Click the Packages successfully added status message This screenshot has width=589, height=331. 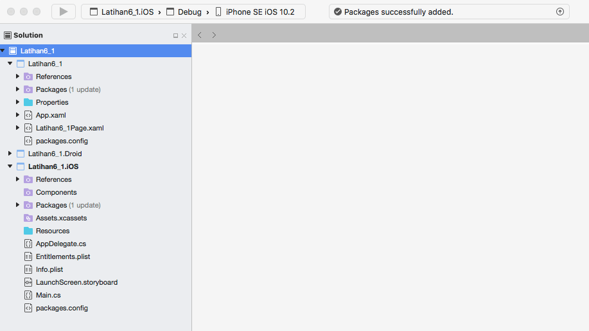click(398, 12)
